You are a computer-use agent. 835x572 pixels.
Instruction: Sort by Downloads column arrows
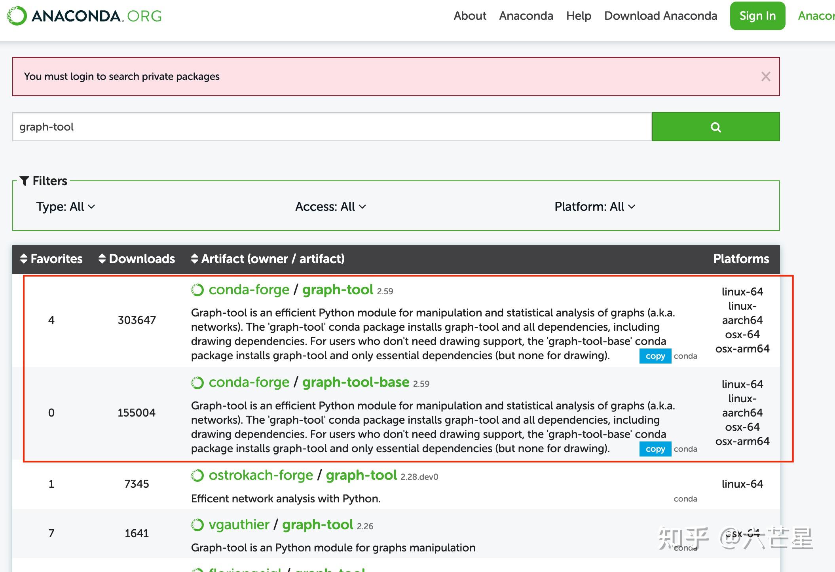102,259
